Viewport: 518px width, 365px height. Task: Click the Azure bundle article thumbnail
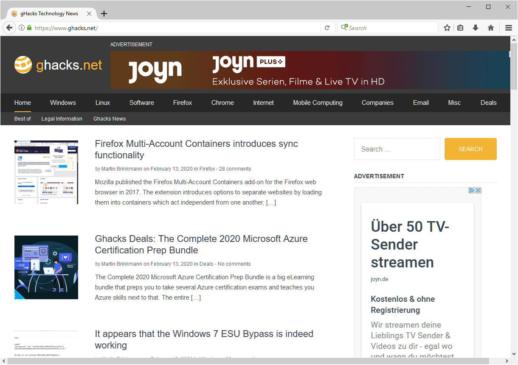pos(46,267)
